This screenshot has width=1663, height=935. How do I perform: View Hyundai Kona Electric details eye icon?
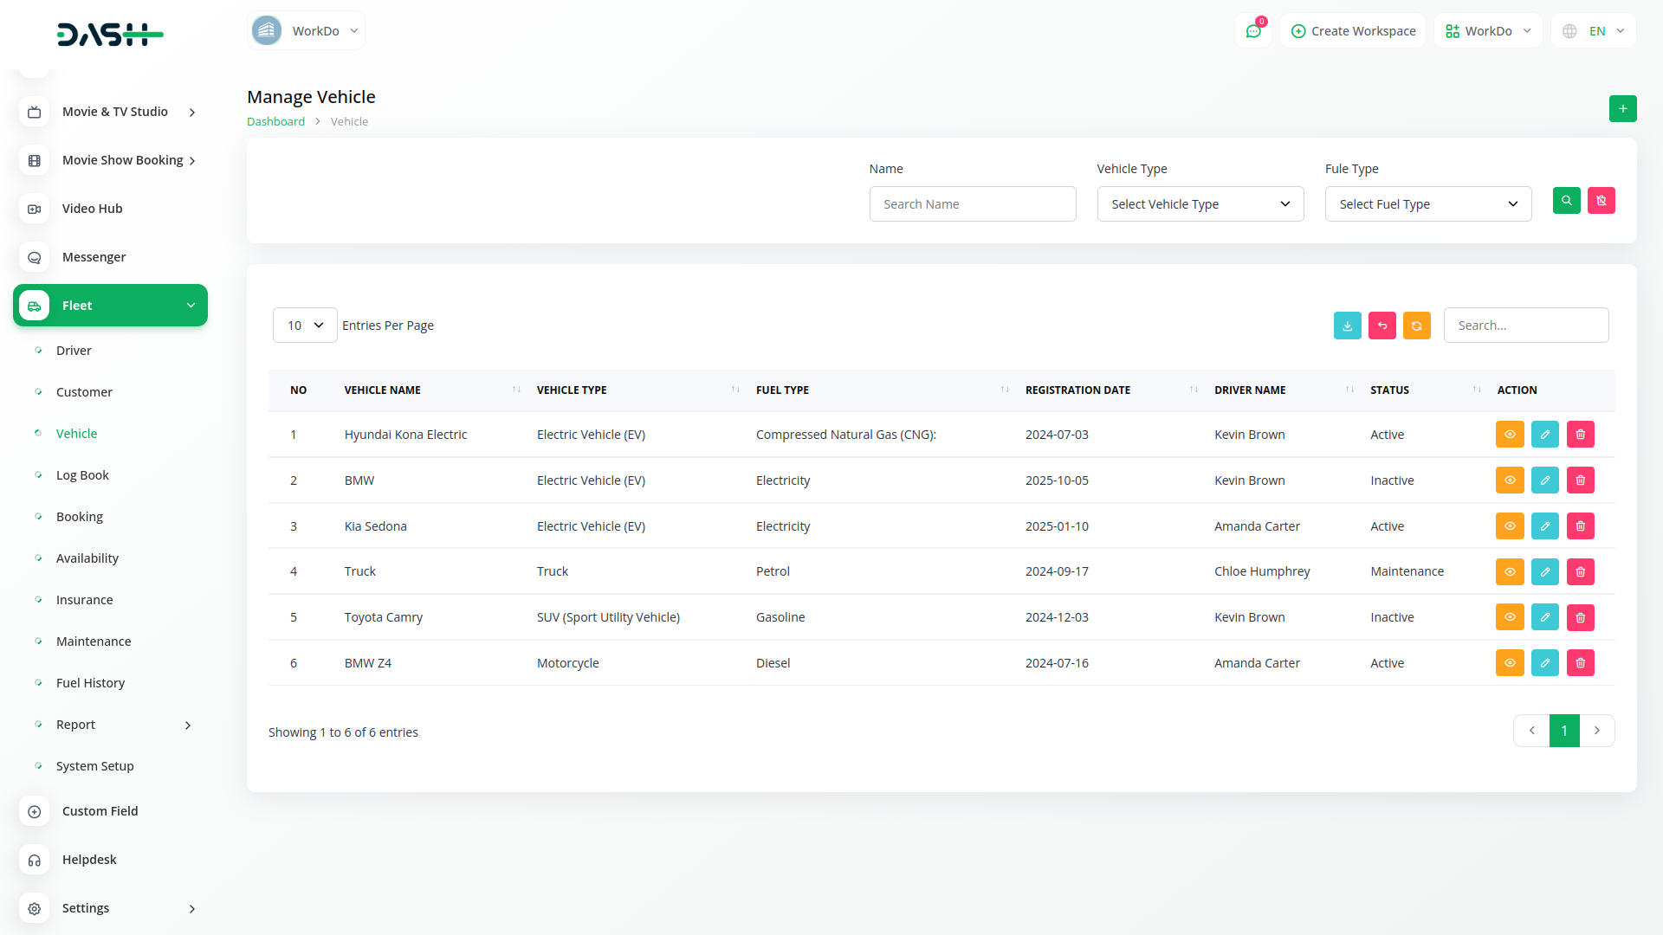(x=1509, y=435)
